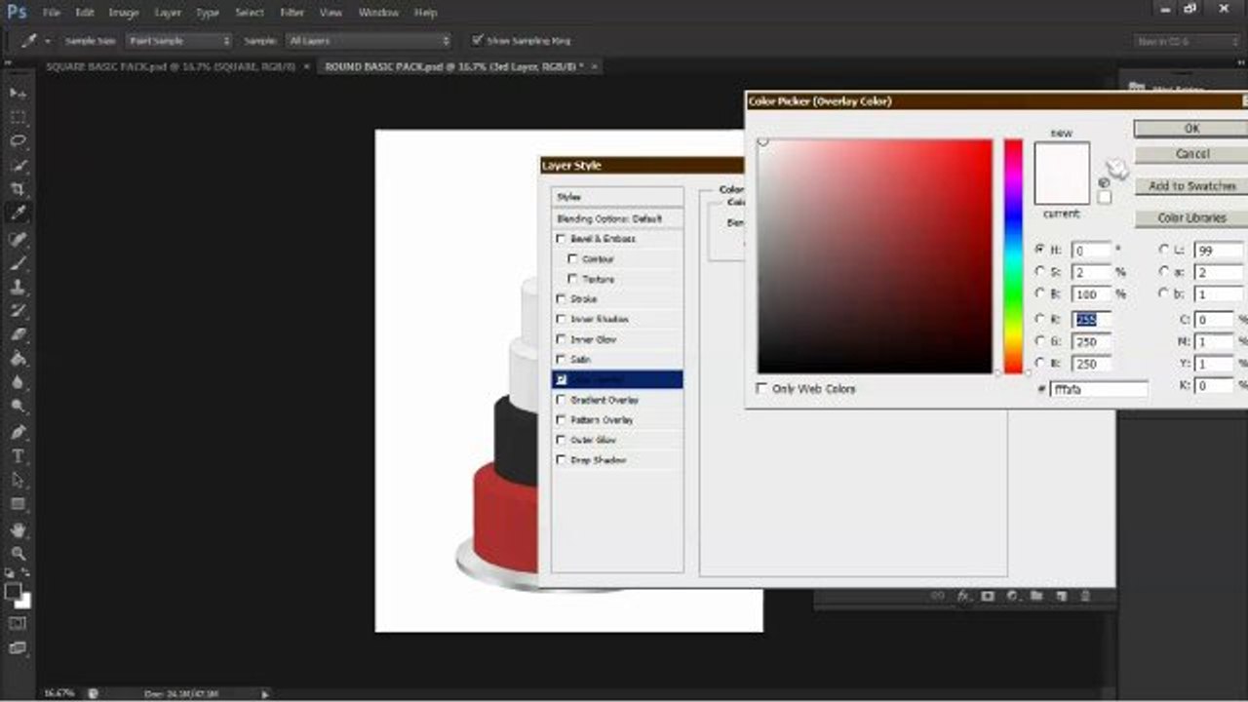The width and height of the screenshot is (1248, 702).
Task: Select the Eyedropper tool in the toolbox
Action: [18, 214]
